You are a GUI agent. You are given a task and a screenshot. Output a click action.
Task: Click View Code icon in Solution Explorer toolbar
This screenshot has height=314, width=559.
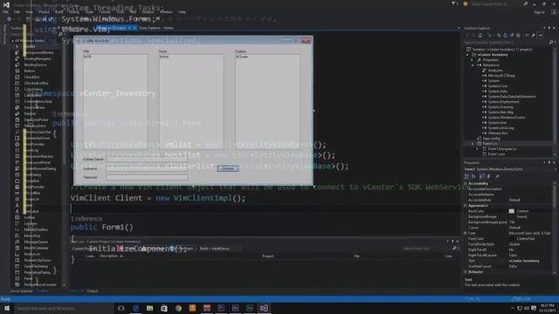pos(527,35)
